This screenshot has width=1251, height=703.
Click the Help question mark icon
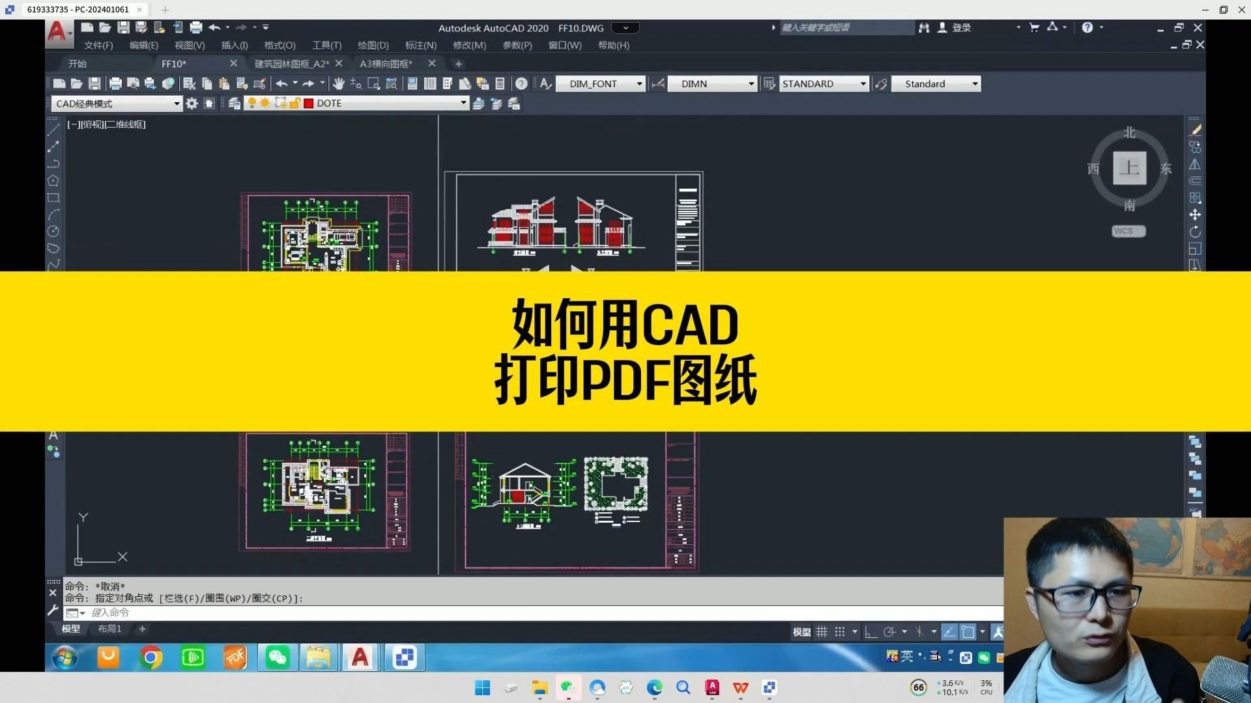521,83
